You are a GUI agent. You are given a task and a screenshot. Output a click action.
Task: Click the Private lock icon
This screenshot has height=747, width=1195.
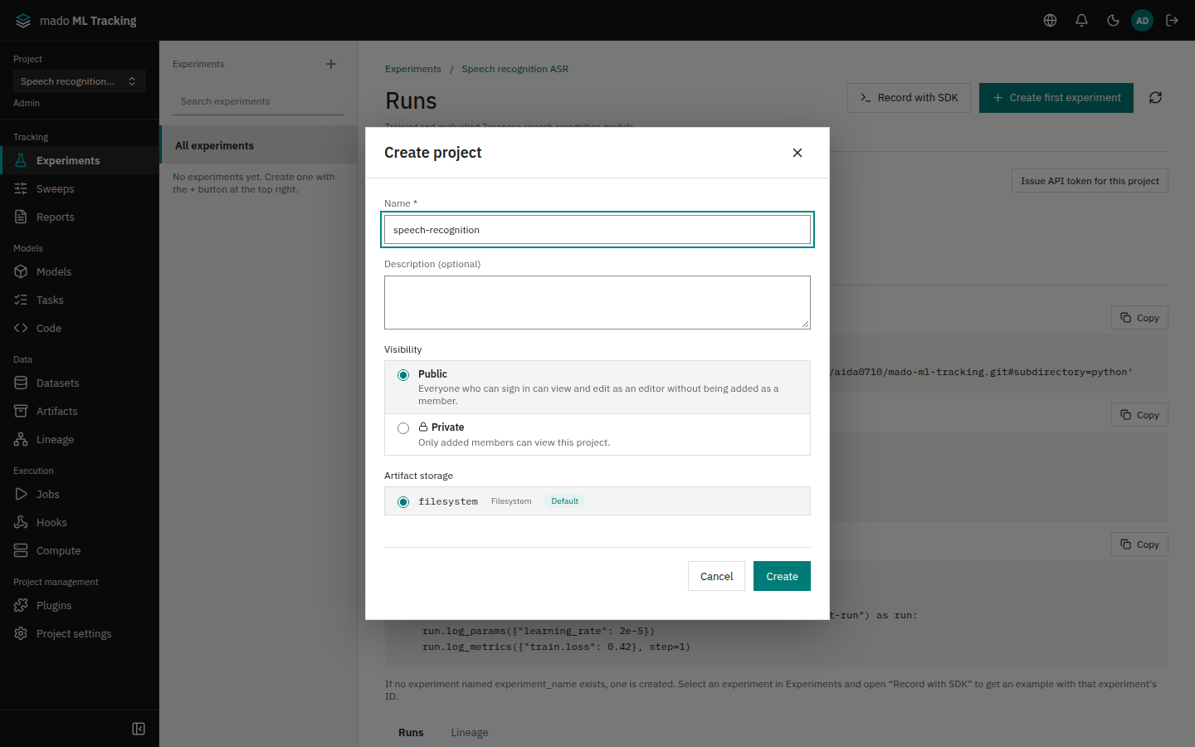423,427
